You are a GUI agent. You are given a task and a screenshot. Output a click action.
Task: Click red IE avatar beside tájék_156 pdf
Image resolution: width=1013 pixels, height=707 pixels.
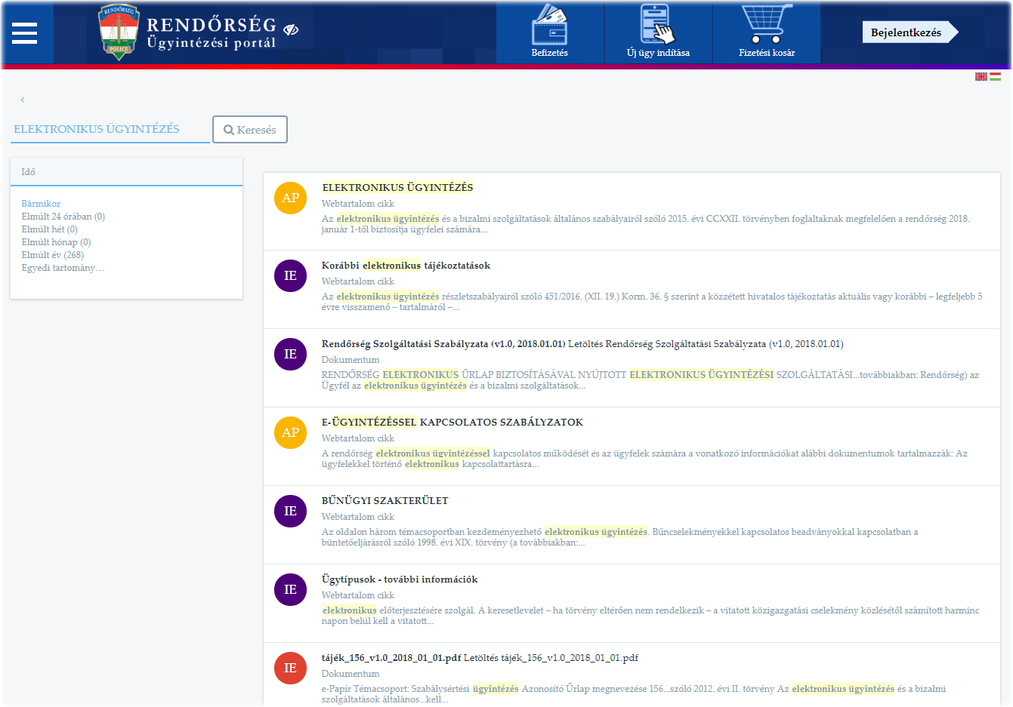[x=290, y=668]
